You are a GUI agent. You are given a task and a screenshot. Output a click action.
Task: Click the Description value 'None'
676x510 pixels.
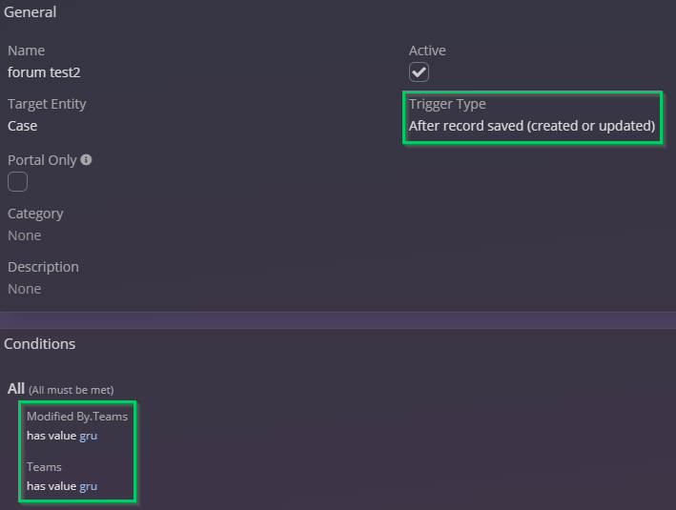(24, 289)
